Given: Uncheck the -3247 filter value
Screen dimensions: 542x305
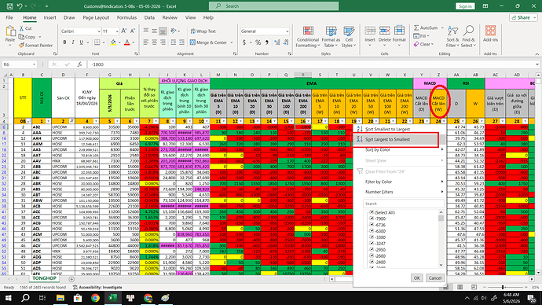Looking at the screenshot, I should click(372, 244).
